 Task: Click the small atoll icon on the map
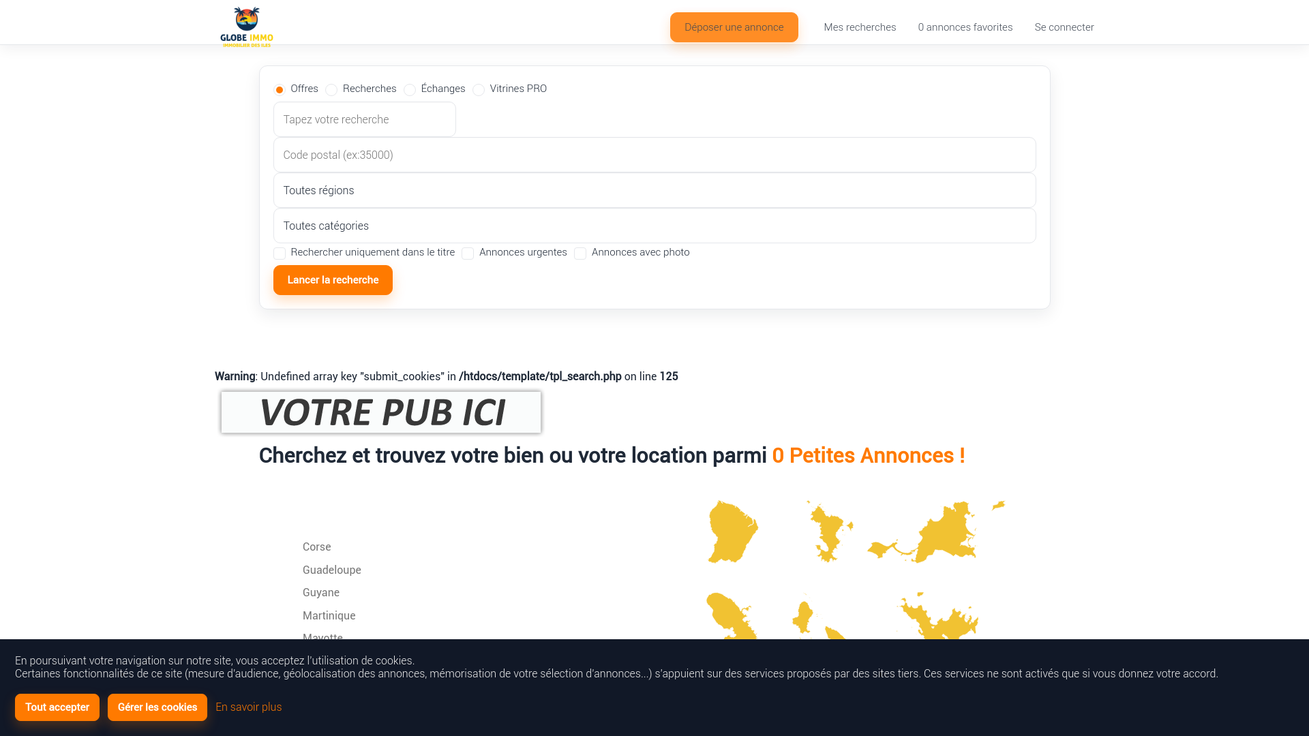coord(998,506)
